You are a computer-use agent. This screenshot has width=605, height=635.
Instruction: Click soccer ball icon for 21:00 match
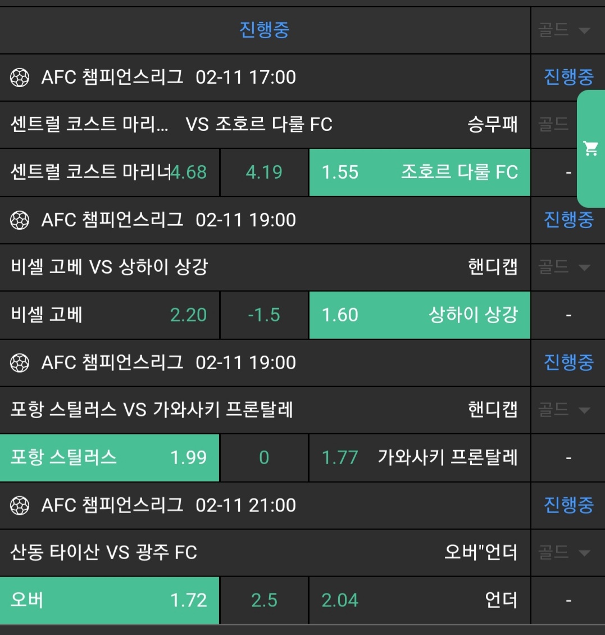coord(20,506)
